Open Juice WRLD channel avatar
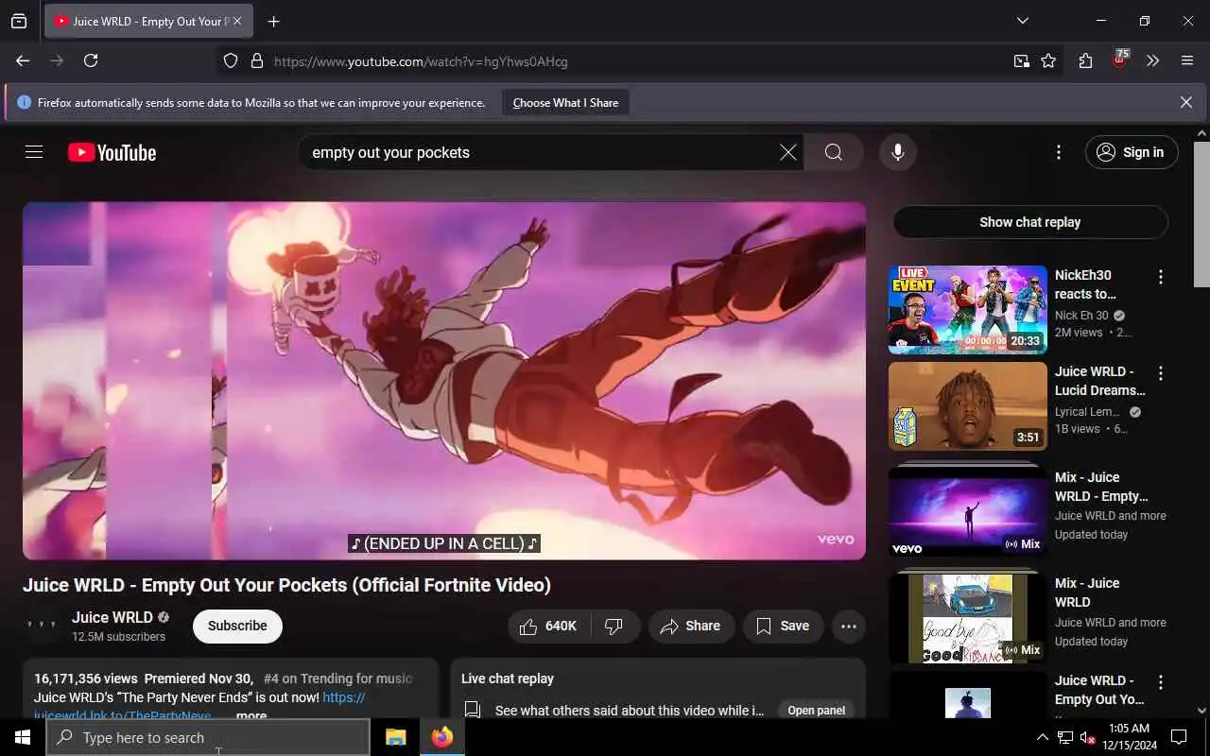The image size is (1210, 756). pyautogui.click(x=42, y=626)
